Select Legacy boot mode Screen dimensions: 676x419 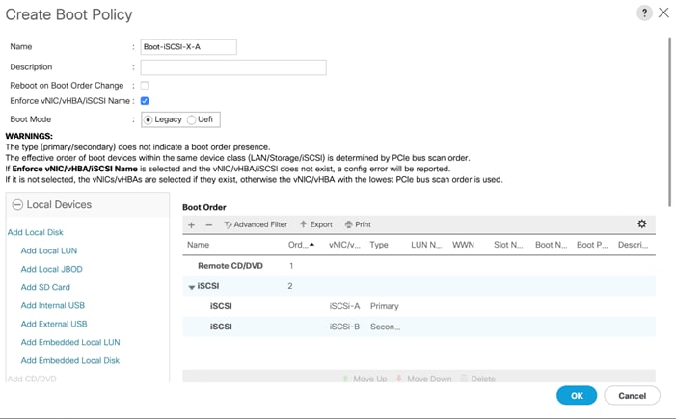click(148, 119)
